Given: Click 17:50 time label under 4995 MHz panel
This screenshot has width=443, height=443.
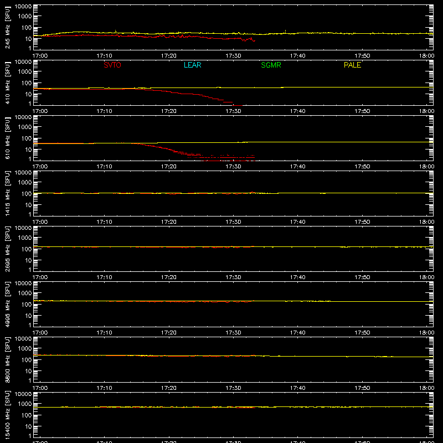Looking at the screenshot, I should [362, 333].
